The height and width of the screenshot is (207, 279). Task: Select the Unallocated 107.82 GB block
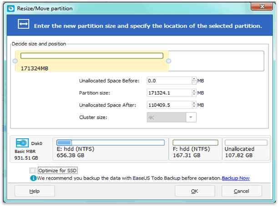point(246,149)
